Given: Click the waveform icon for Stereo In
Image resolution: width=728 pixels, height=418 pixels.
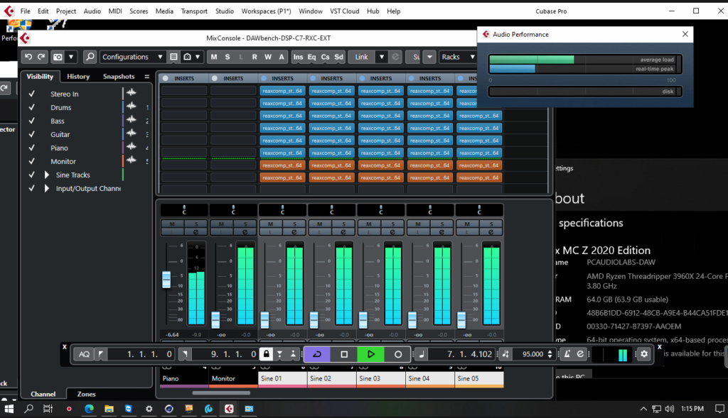Looking at the screenshot, I should pyautogui.click(x=132, y=93).
